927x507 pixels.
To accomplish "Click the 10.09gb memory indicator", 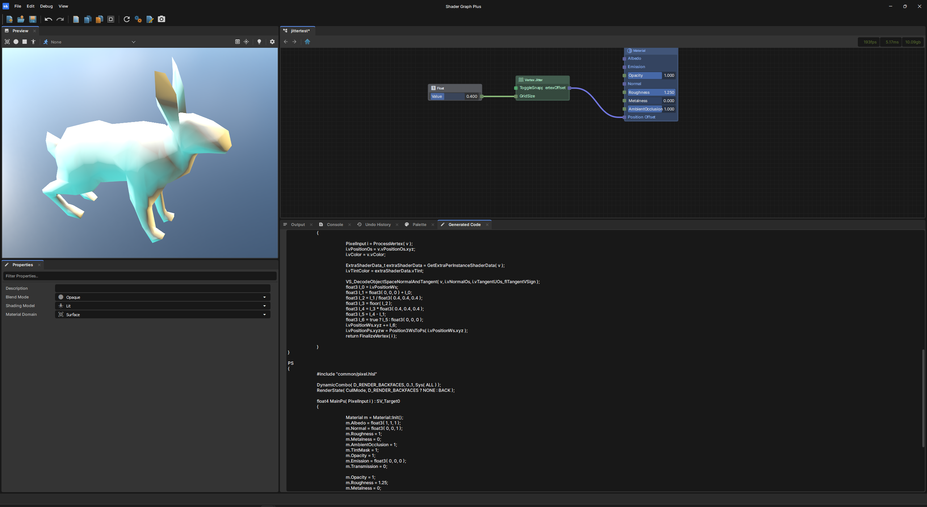I will click(x=913, y=42).
